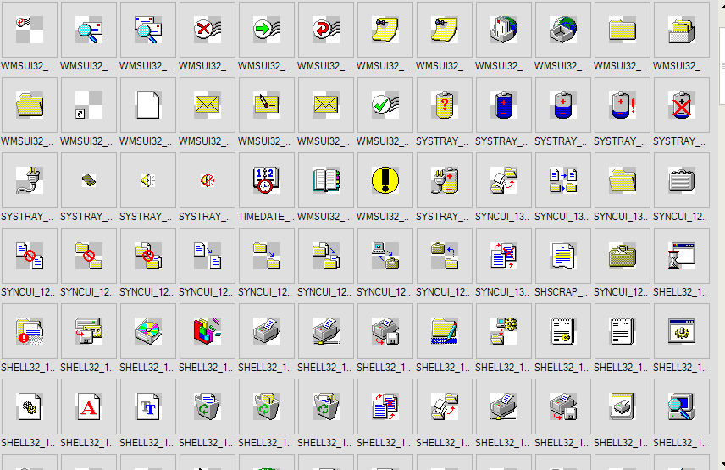Select the page with gears icon
Image resolution: width=725 pixels, height=470 pixels.
coord(30,406)
